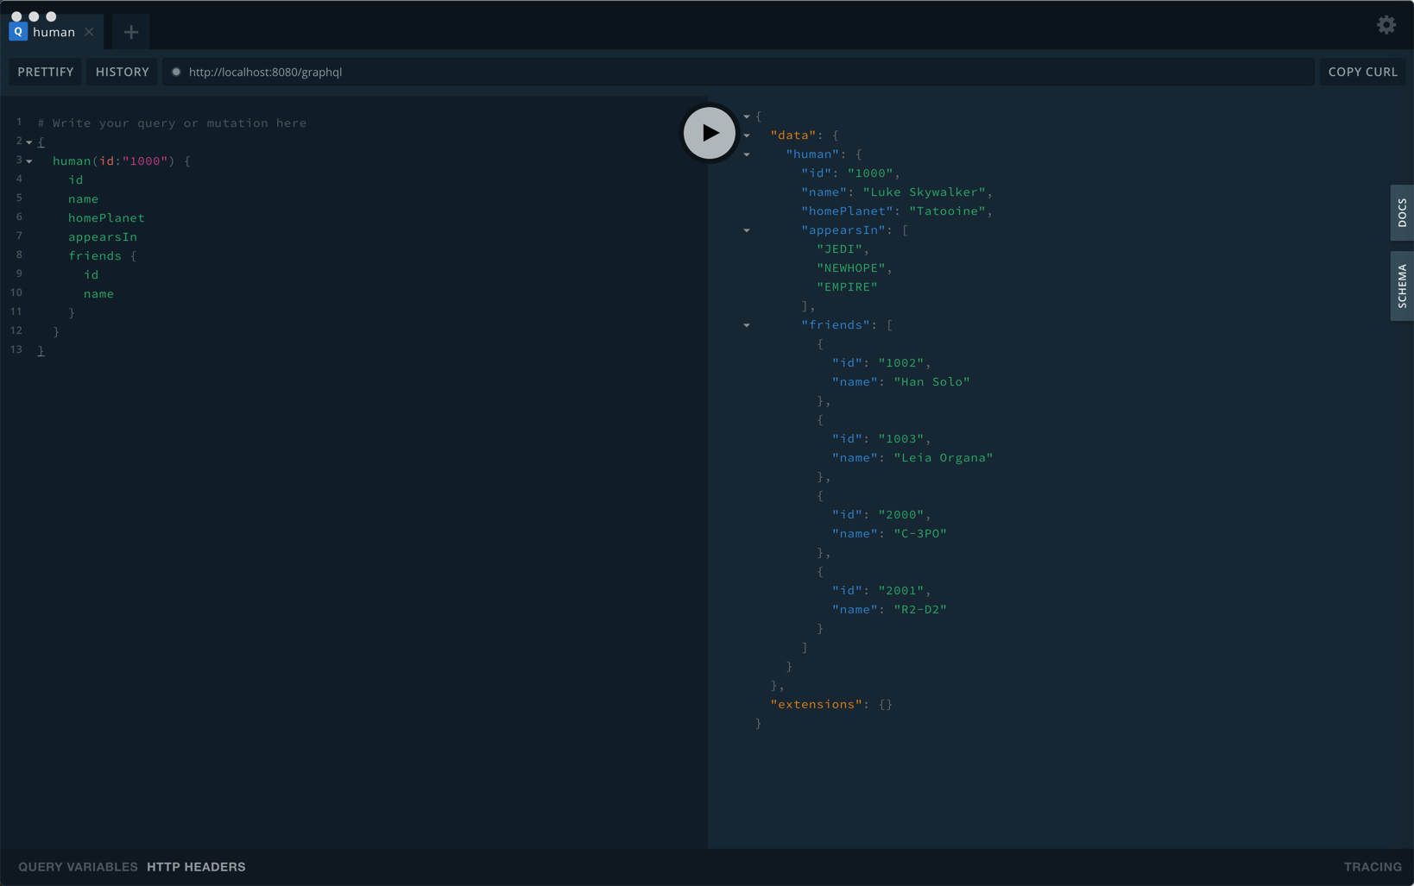This screenshot has height=886, width=1414.
Task: Switch to HTTP HEADERS section
Action: pos(196,867)
